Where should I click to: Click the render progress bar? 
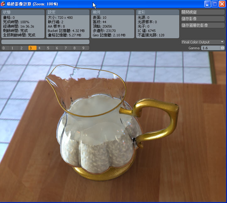[x=45, y=42]
